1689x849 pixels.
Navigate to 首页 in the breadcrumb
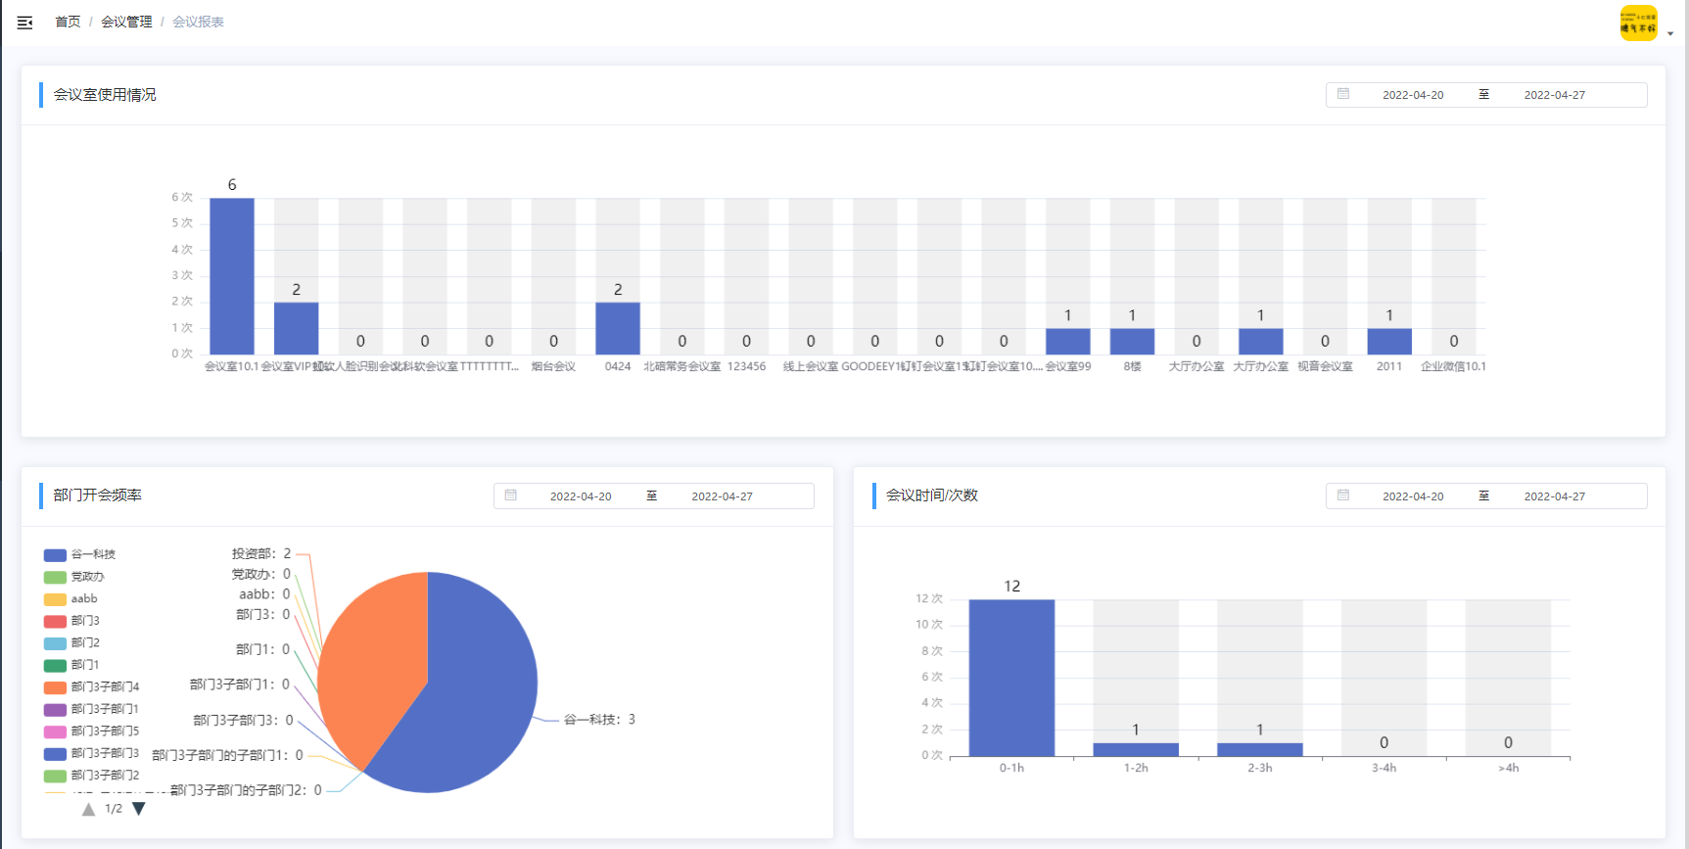tap(68, 22)
